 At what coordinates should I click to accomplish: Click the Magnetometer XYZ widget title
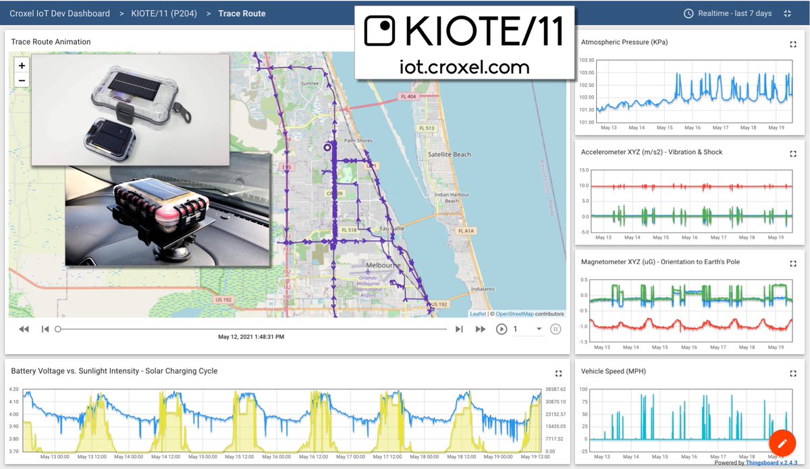tap(661, 262)
